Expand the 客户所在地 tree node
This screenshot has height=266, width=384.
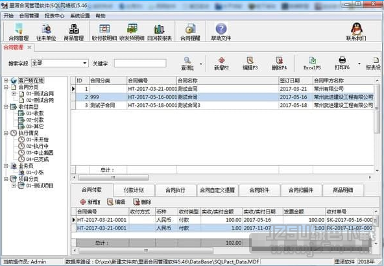click(6, 80)
